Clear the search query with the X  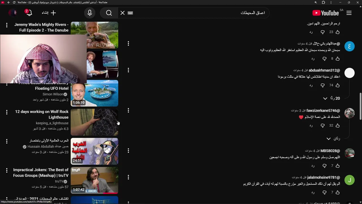122,13
